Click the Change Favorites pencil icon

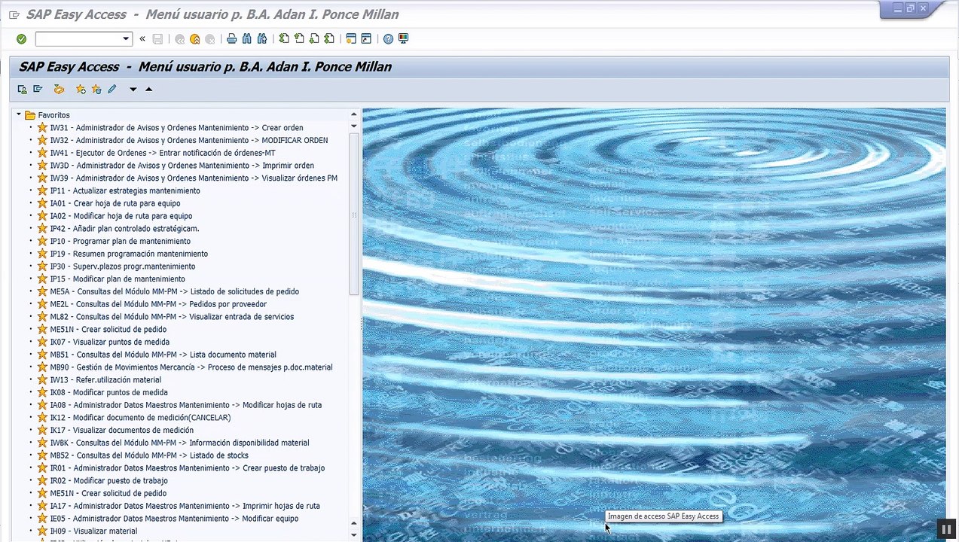111,90
